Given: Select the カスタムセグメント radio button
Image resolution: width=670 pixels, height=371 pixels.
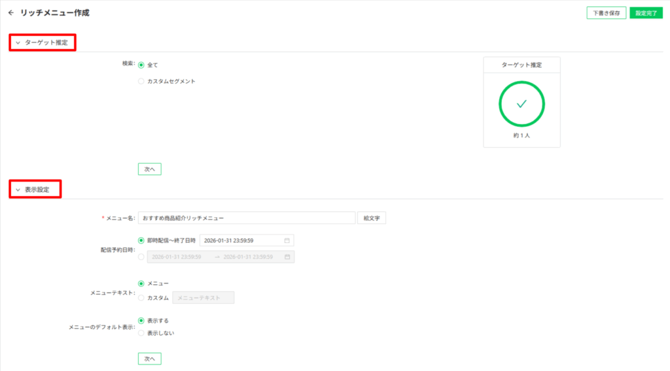Looking at the screenshot, I should tap(141, 81).
